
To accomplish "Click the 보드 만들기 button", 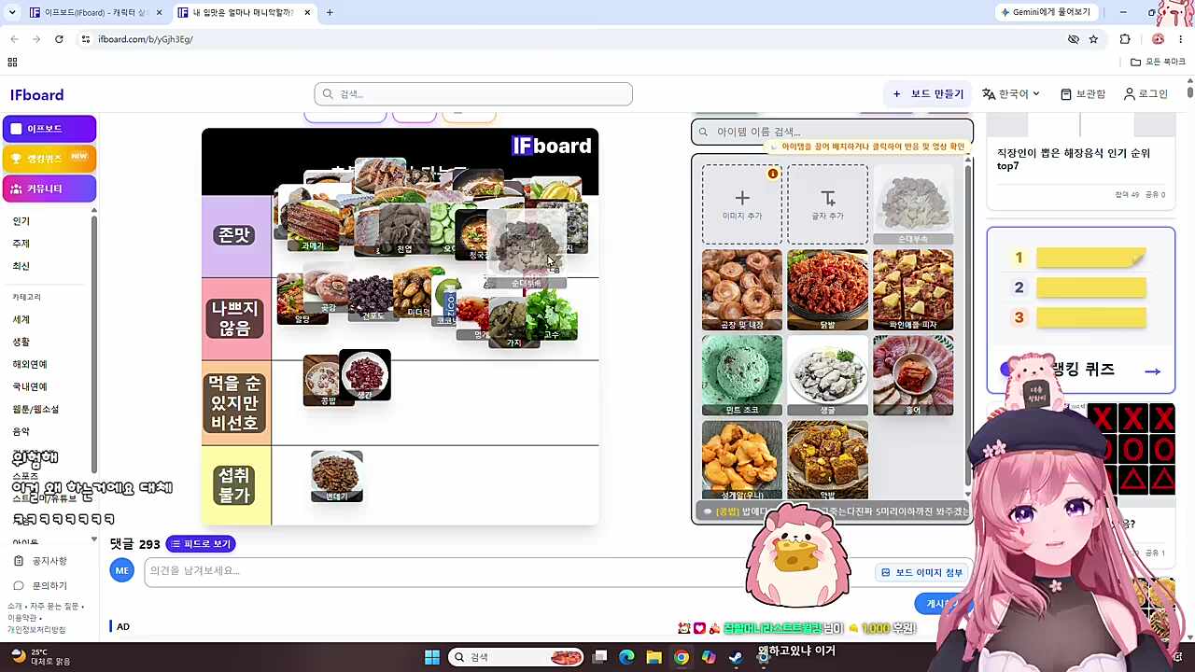I will (928, 94).
